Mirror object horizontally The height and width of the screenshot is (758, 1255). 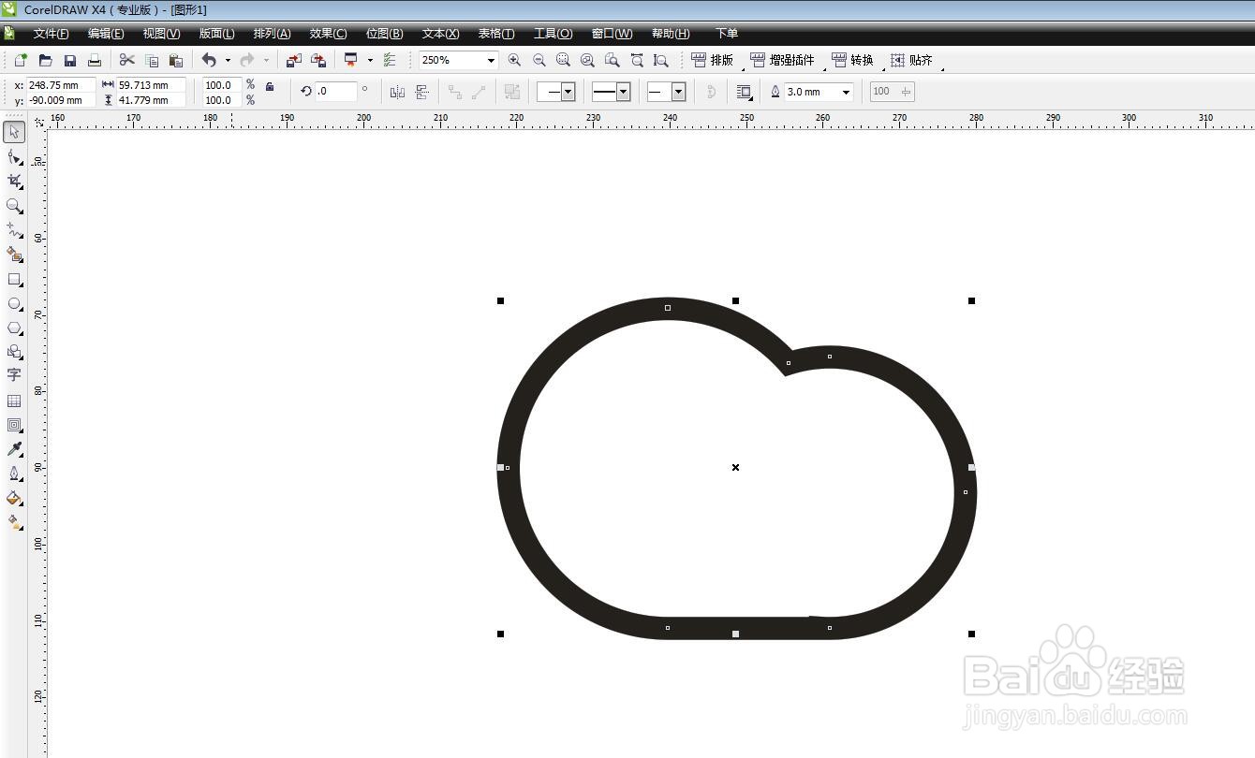pyautogui.click(x=397, y=92)
